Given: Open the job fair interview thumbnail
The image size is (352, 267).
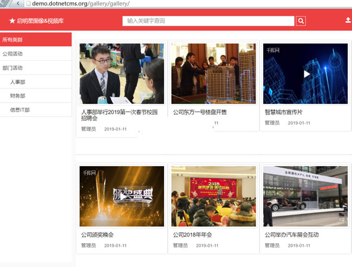Looking at the screenshot, I should coord(122,74).
